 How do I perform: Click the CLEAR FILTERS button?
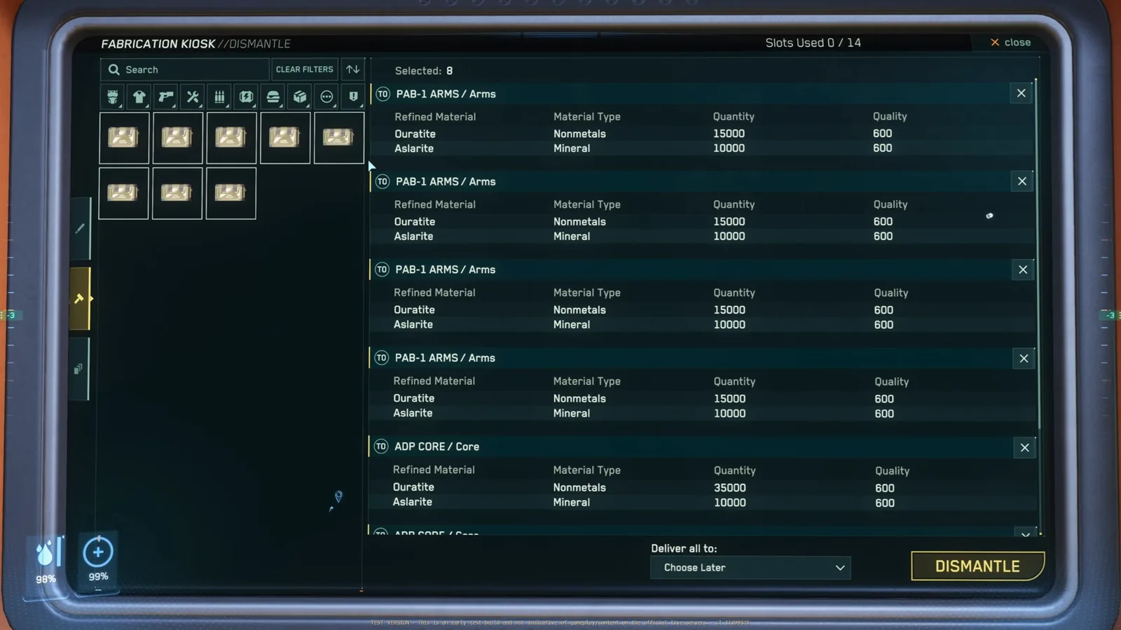(304, 69)
